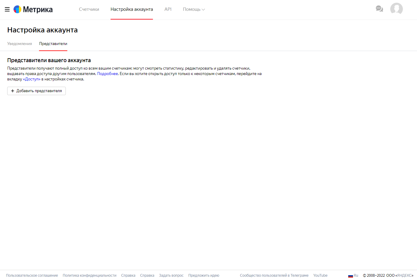
Task: Click the Ru language label
Action: coord(356,275)
